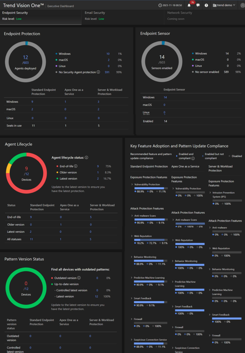
Task: Open All statuses Standard Endpoint count 11
Action: click(x=31, y=239)
